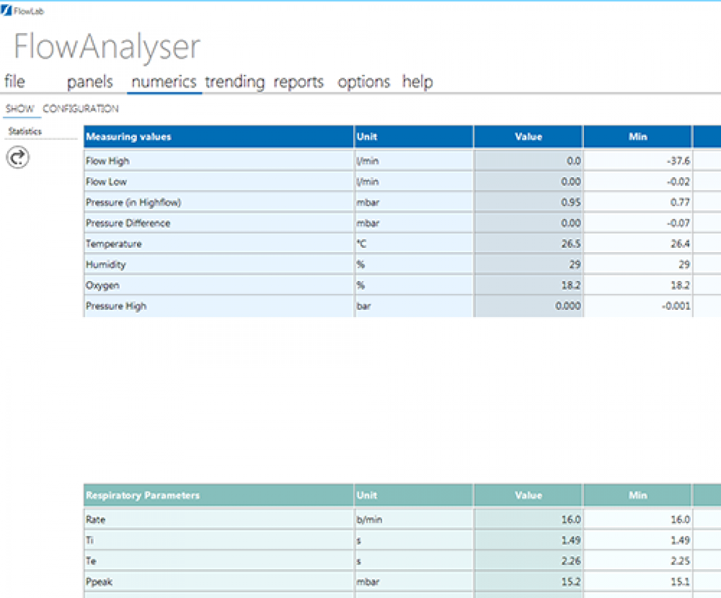Click the circular arrow reset statistics icon
Viewport: 721px width, 598px height.
18,157
